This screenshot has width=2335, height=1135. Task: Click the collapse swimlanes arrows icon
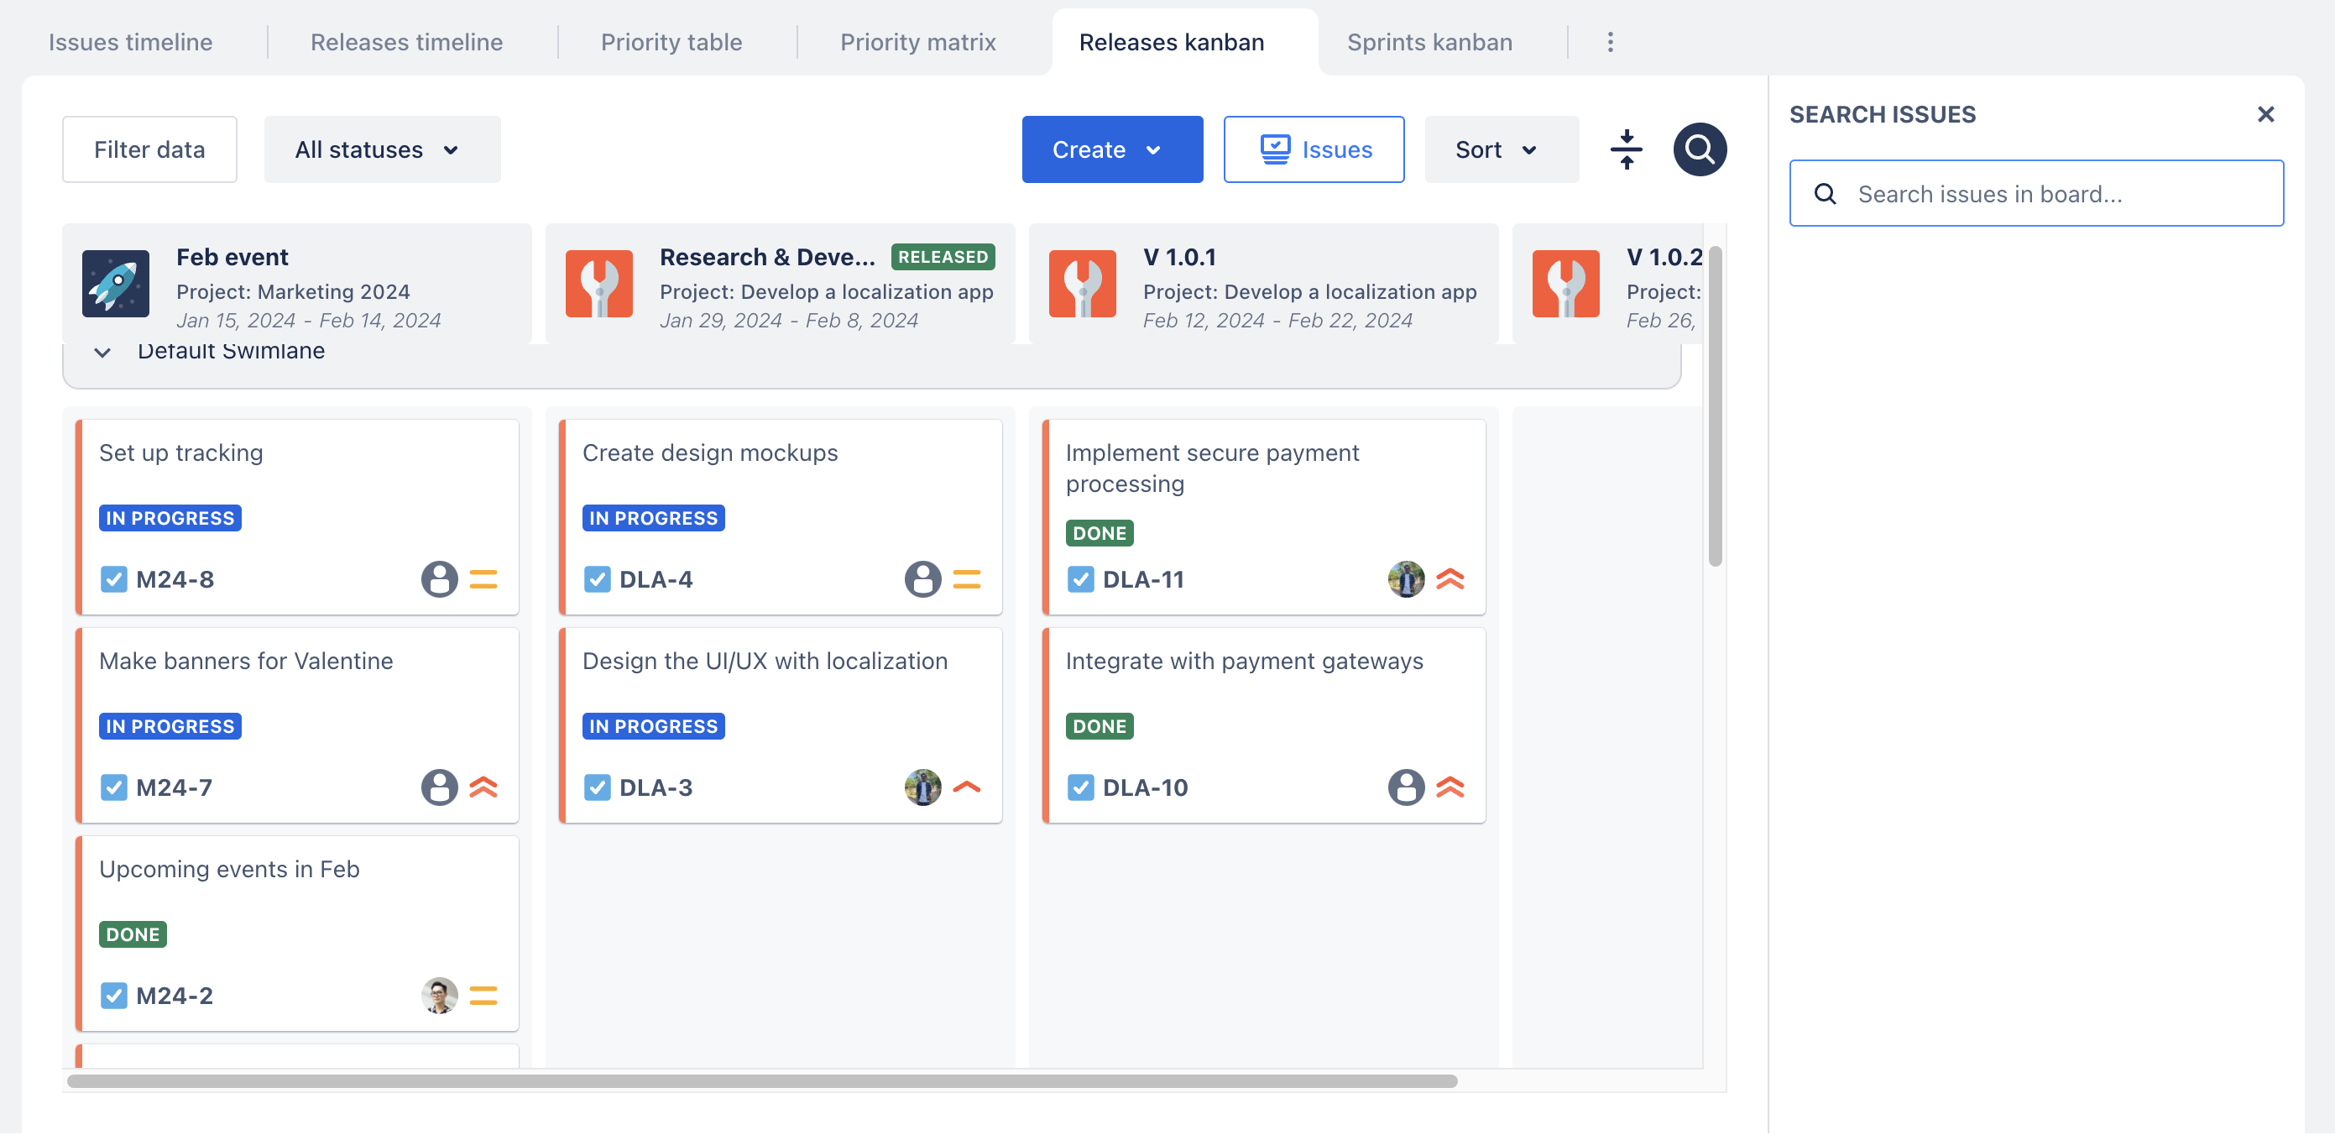1626,149
